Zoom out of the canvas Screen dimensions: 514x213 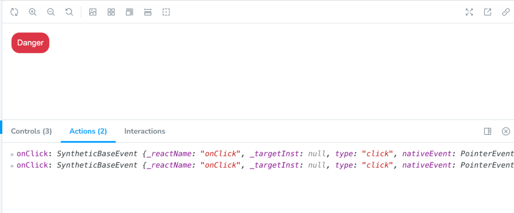[x=51, y=12]
